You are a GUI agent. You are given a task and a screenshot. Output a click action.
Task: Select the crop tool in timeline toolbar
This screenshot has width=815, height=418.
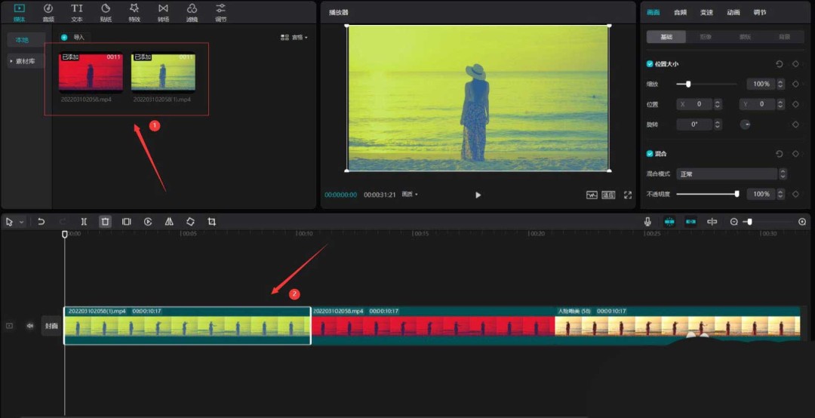coord(212,222)
